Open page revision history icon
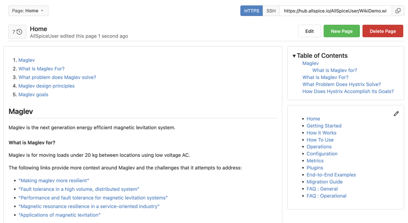This screenshot has width=408, height=223. [17, 32]
